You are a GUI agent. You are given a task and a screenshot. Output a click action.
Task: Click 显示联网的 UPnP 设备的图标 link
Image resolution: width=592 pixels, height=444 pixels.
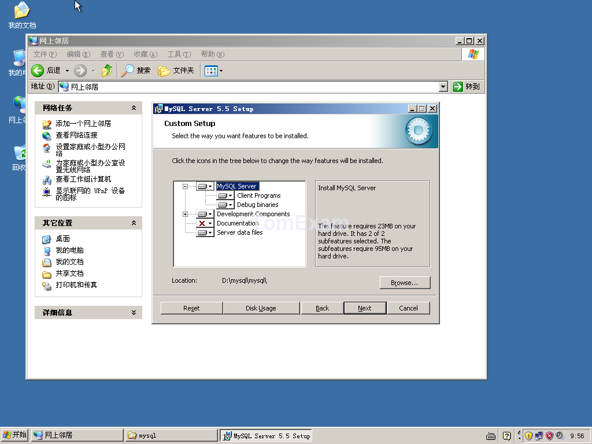pyautogui.click(x=90, y=194)
